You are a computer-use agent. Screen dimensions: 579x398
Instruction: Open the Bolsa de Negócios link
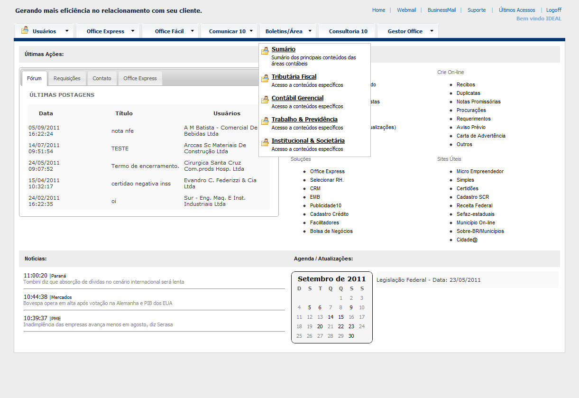click(x=331, y=231)
